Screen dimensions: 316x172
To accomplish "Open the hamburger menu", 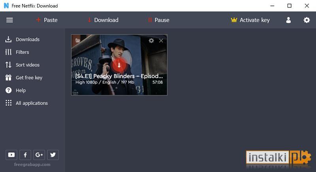I will point(9,20).
